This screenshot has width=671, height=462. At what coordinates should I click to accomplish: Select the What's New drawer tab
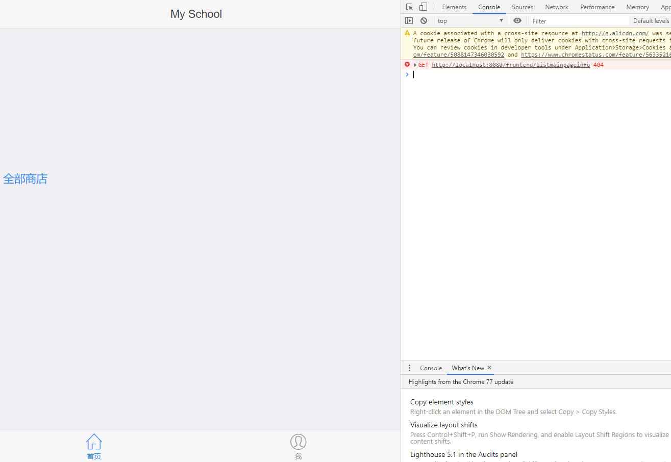tap(468, 368)
